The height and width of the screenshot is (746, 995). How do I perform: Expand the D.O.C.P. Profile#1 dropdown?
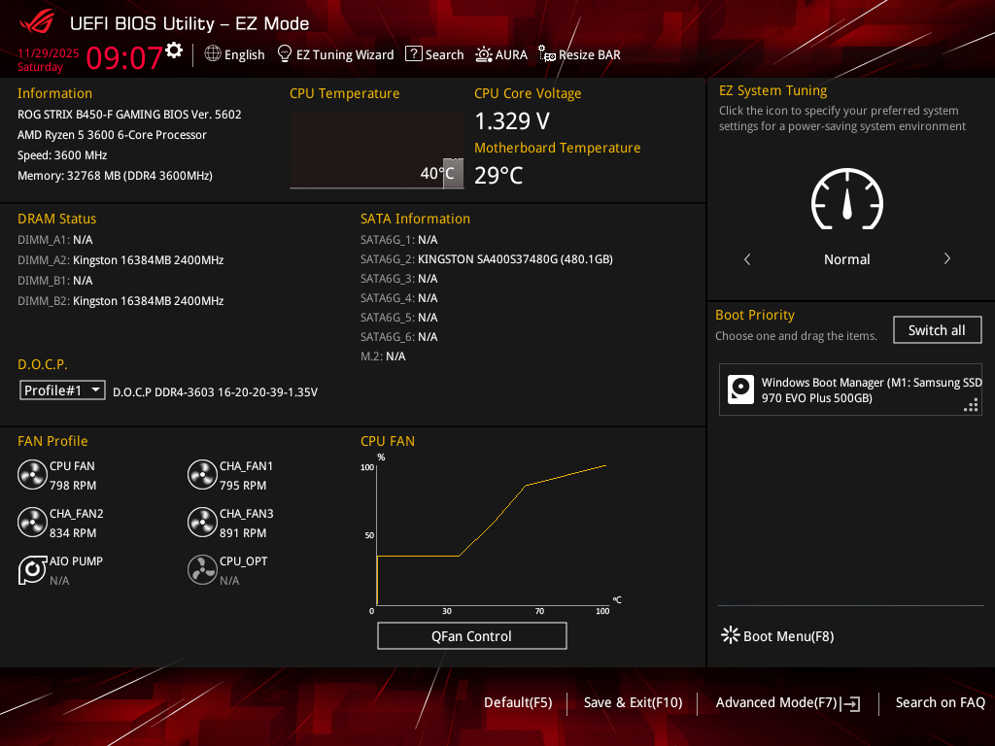pyautogui.click(x=63, y=390)
